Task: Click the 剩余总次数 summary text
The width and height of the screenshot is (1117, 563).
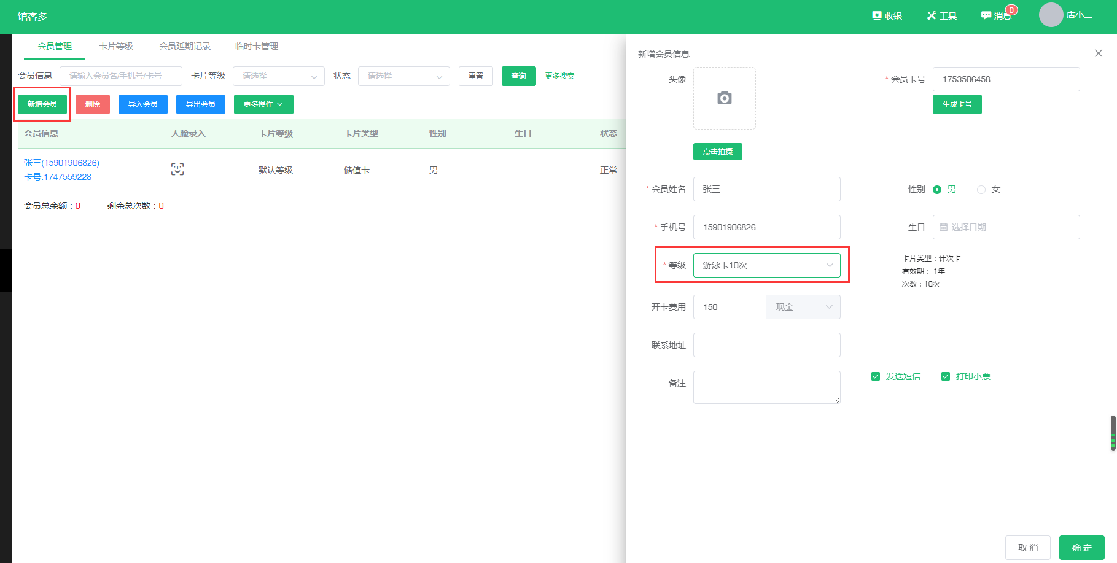Action: click(x=136, y=206)
